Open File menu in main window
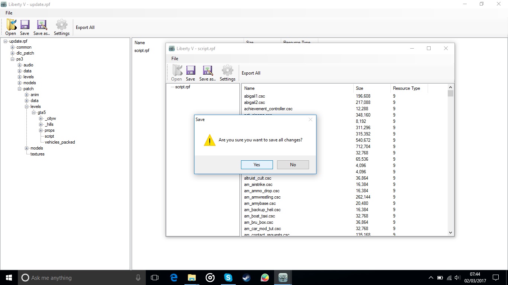This screenshot has height=285, width=508. 9,13
